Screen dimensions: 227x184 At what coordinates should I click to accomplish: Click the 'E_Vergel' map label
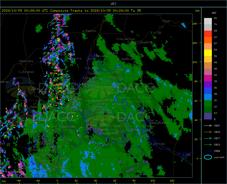(91, 81)
